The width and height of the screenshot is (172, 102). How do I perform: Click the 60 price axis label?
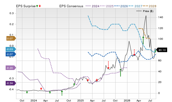160,61
